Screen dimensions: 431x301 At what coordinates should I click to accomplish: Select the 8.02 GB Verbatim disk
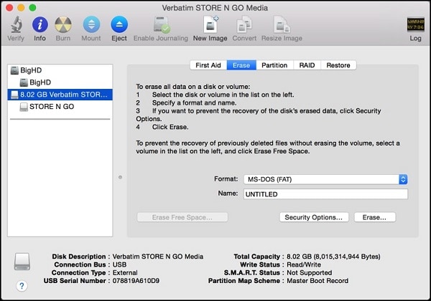[x=60, y=95]
